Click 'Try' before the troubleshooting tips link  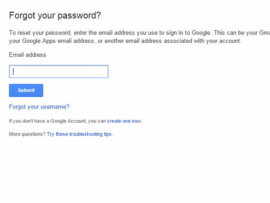coord(50,134)
